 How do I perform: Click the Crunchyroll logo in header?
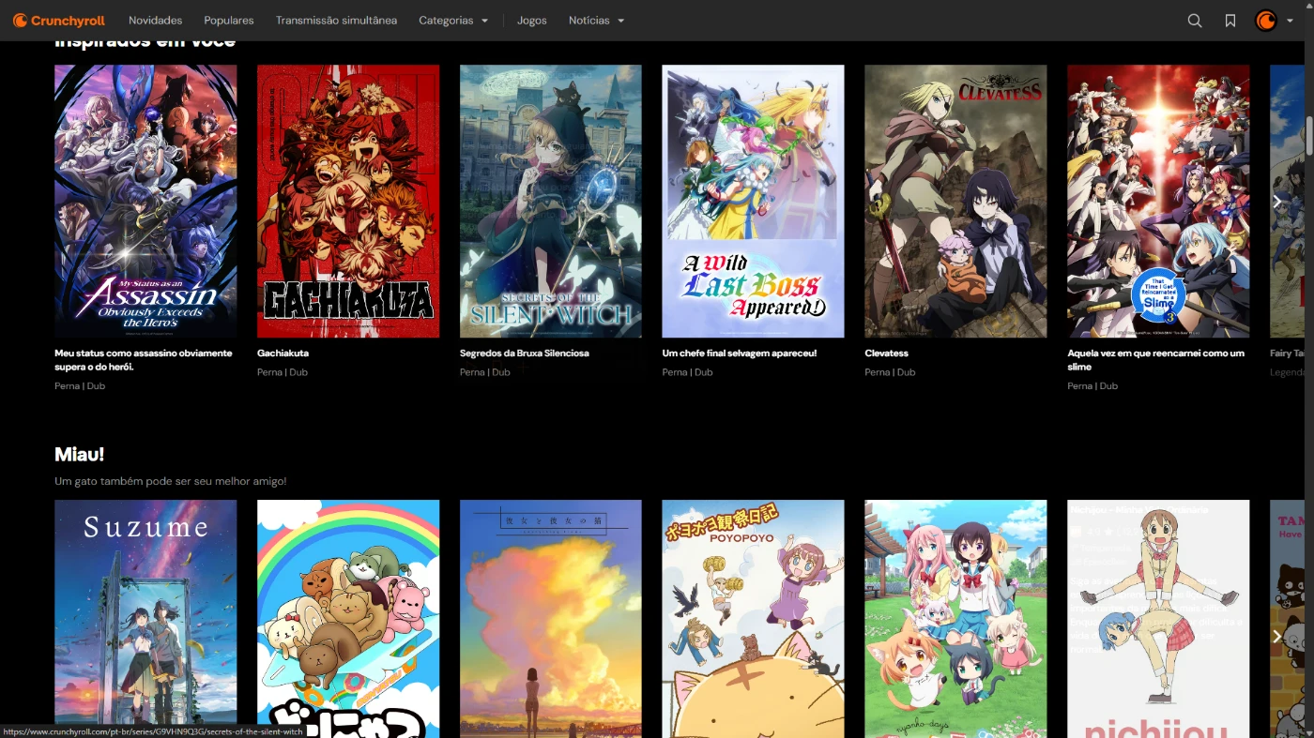click(59, 21)
